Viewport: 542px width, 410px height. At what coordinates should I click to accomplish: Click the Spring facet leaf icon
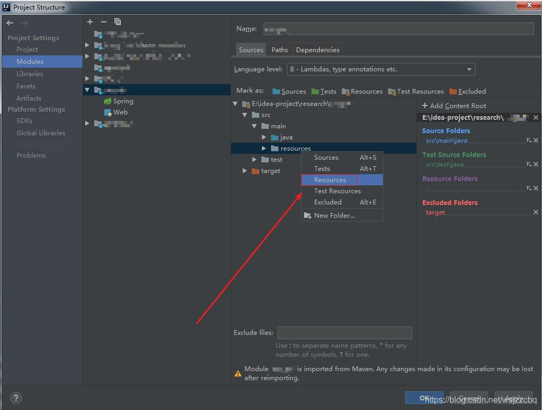pyautogui.click(x=108, y=101)
